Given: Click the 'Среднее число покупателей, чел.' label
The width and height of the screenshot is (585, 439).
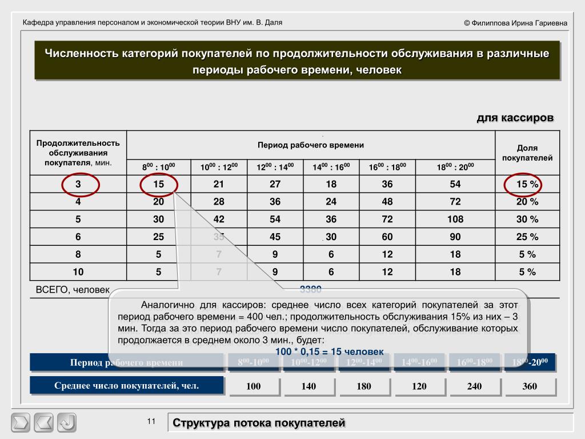Looking at the screenshot, I should point(126,386).
